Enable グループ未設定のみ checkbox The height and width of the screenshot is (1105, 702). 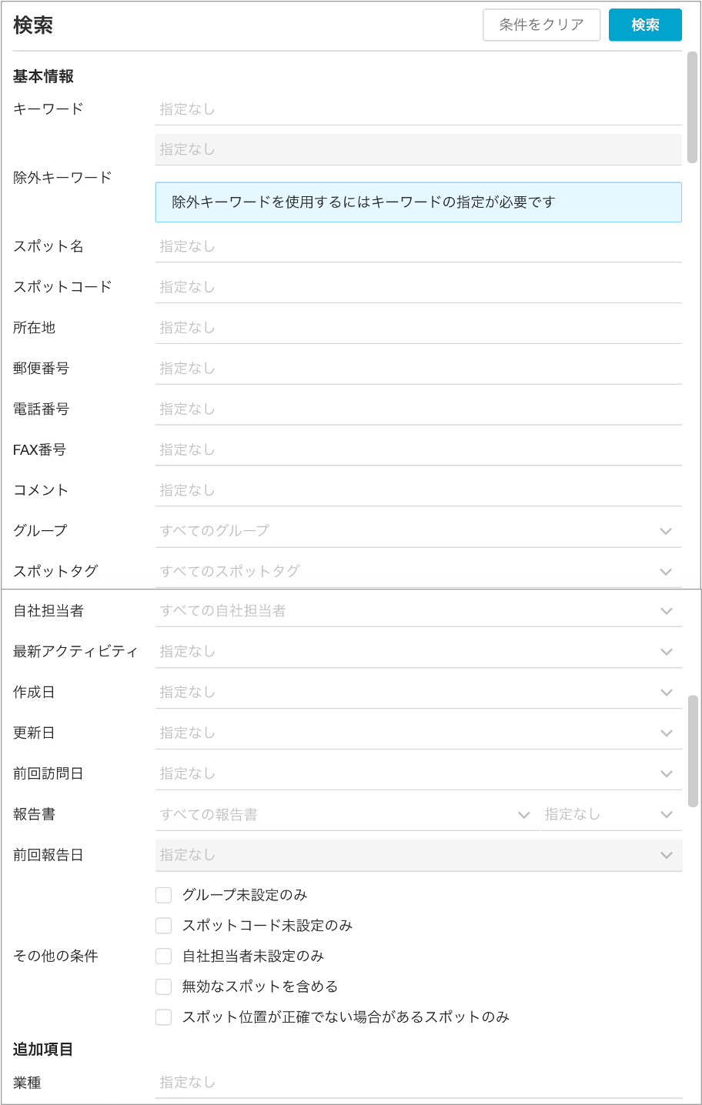pyautogui.click(x=163, y=895)
